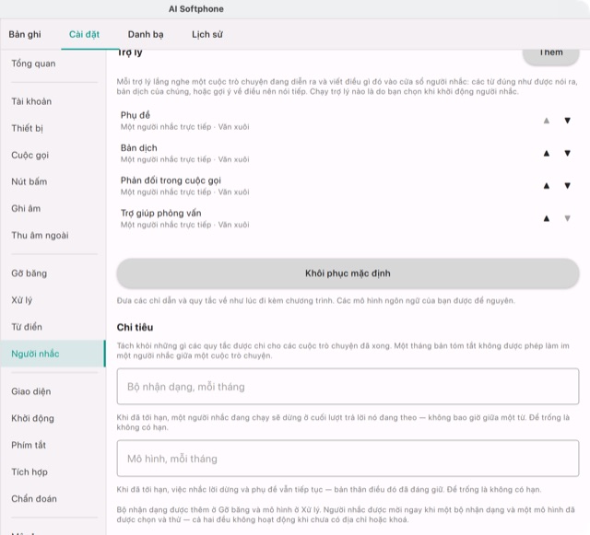Open Từ điển settings section
This screenshot has width=590, height=535.
[53, 327]
